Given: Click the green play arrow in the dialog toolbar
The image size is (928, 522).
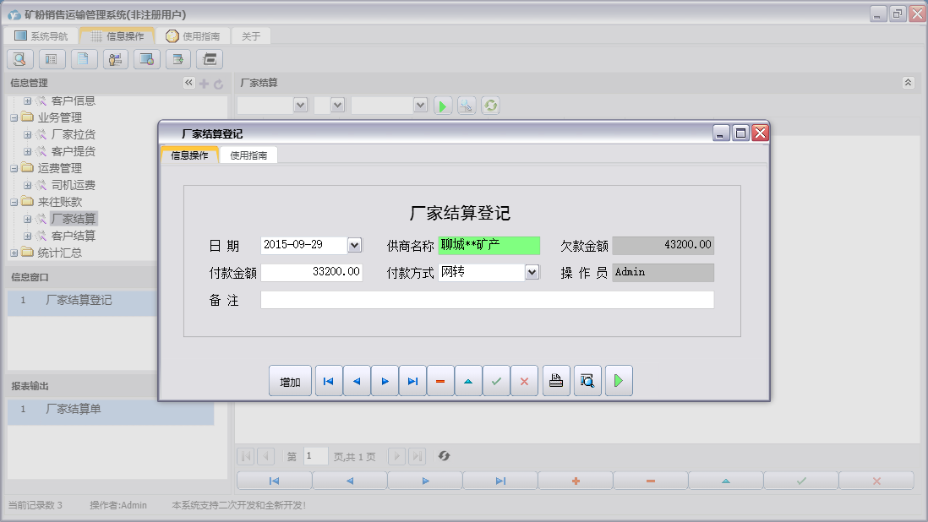Looking at the screenshot, I should 619,382.
